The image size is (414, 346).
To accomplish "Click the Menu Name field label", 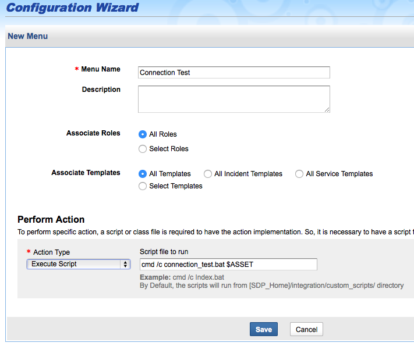I will (x=101, y=69).
